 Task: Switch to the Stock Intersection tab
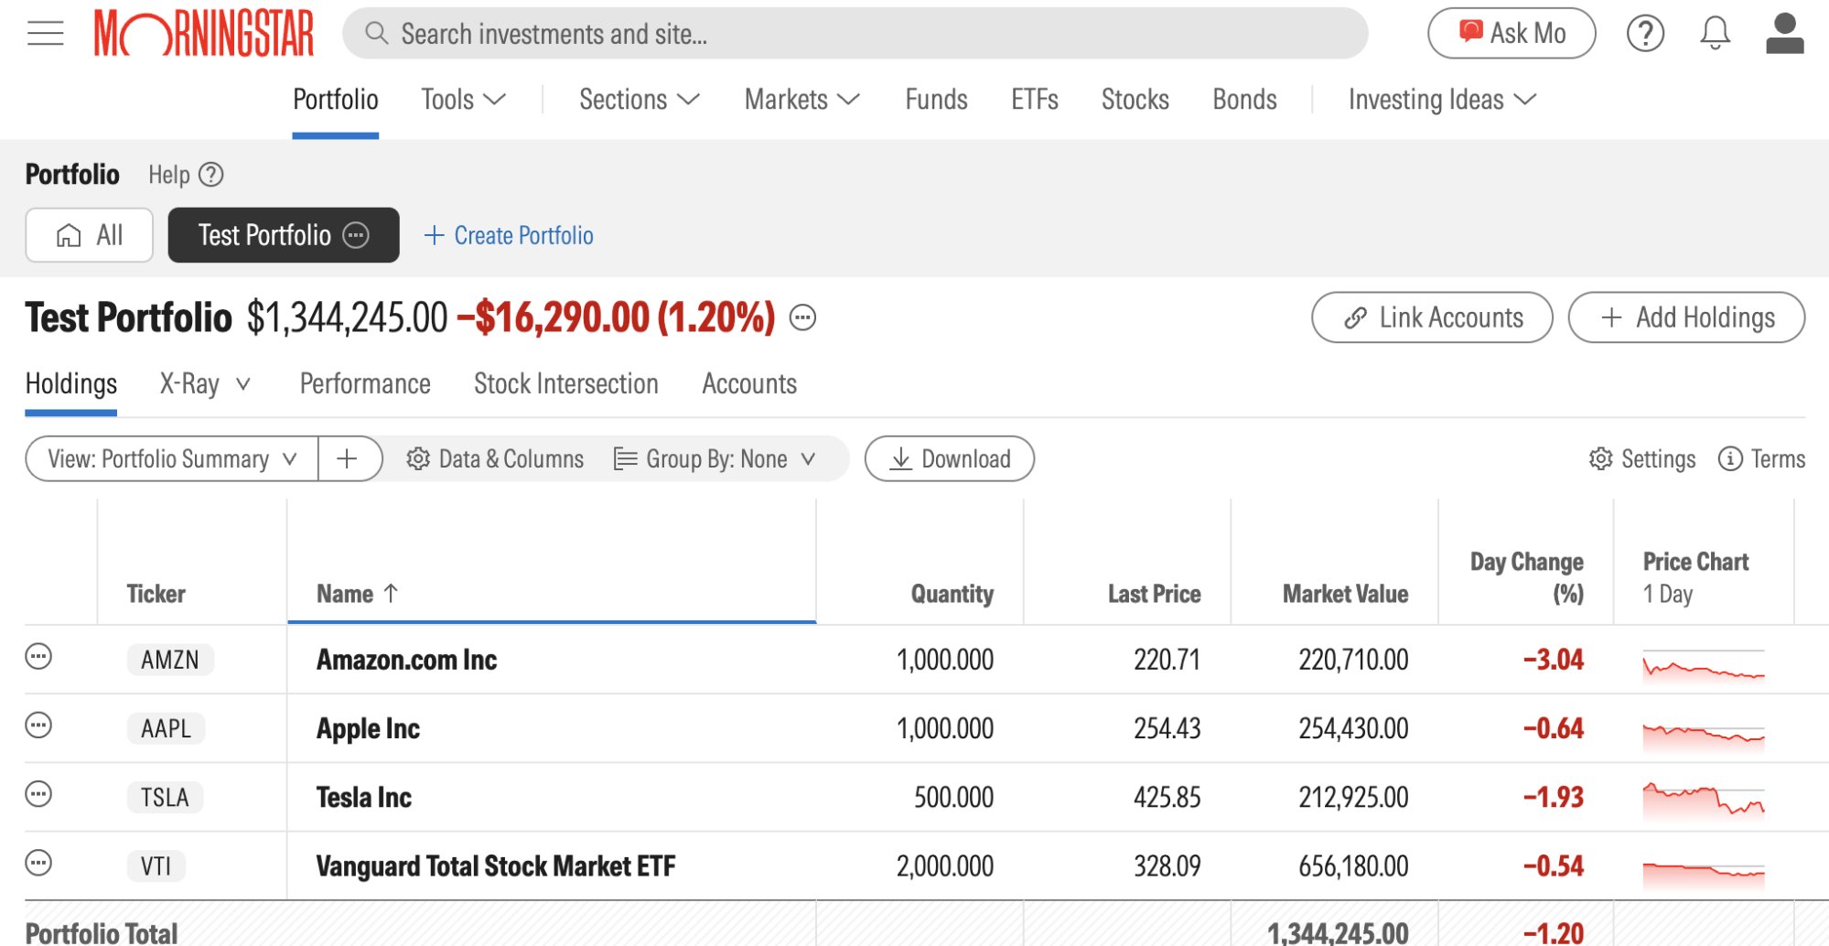click(565, 384)
